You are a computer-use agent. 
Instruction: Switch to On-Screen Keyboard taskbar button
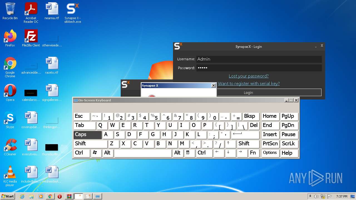(x=98, y=196)
